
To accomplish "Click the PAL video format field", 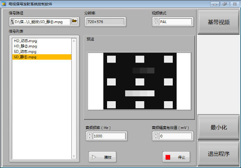I will 175,22.
